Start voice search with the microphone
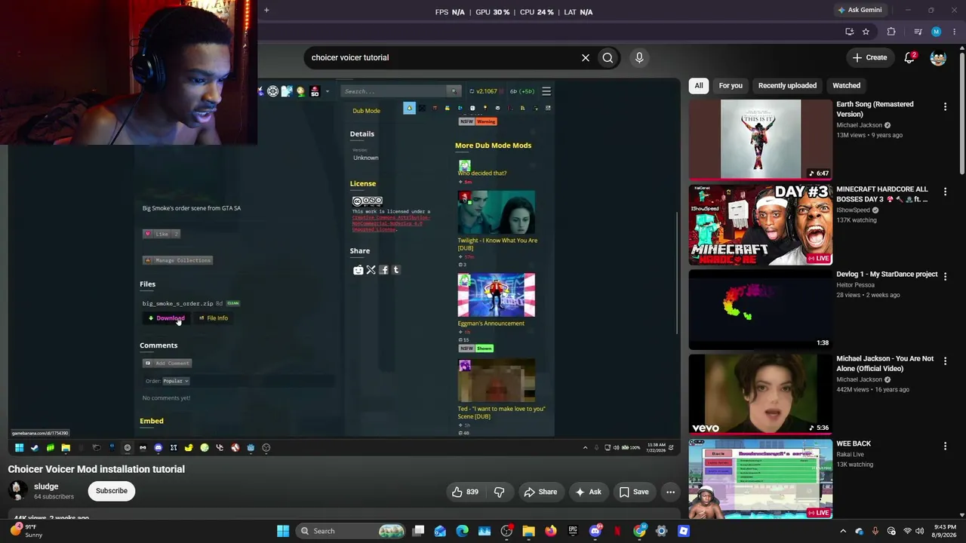This screenshot has width=966, height=543. pyautogui.click(x=639, y=57)
